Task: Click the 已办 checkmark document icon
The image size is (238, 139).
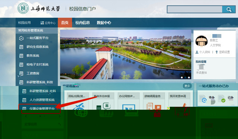Action: (222, 99)
